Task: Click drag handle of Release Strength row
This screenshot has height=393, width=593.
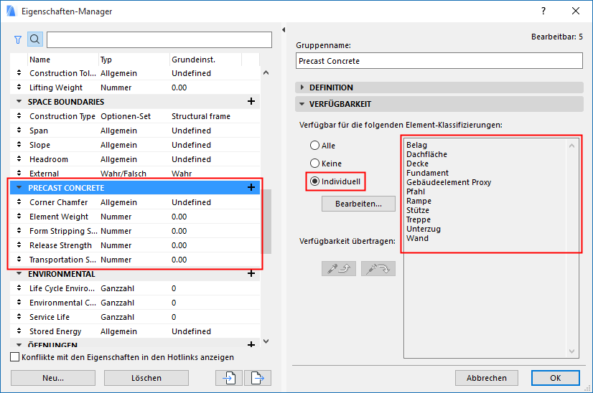Action: click(19, 245)
